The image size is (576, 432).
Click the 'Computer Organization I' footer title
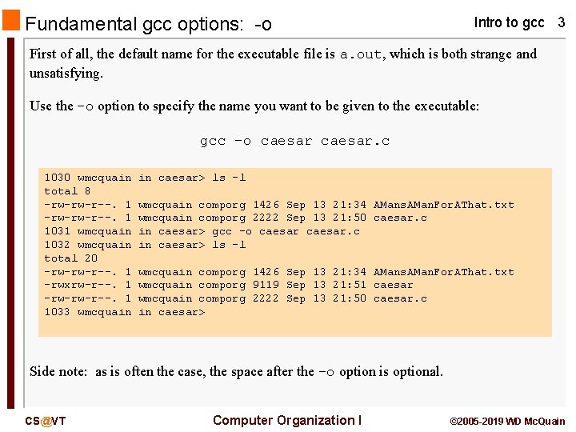[x=287, y=420]
